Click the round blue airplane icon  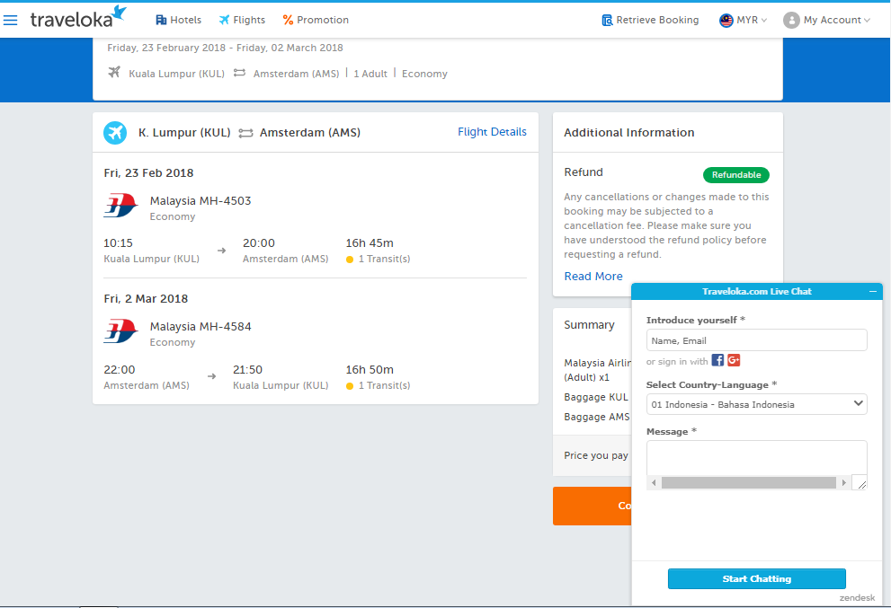[x=115, y=133]
